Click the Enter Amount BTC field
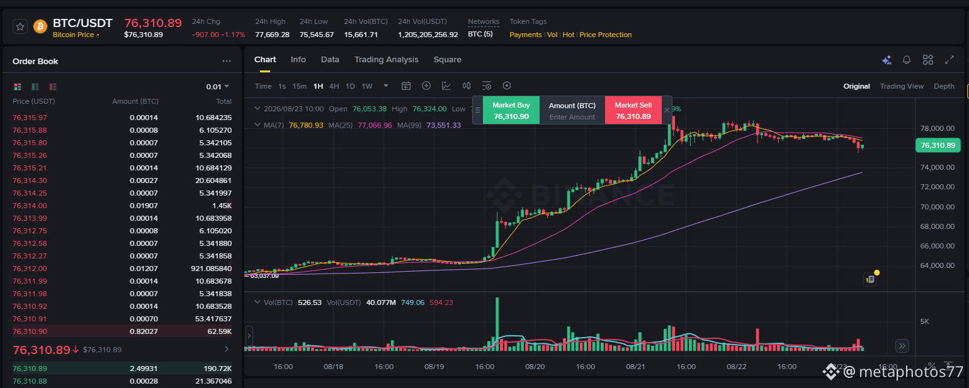This screenshot has height=388, width=969. click(572, 117)
